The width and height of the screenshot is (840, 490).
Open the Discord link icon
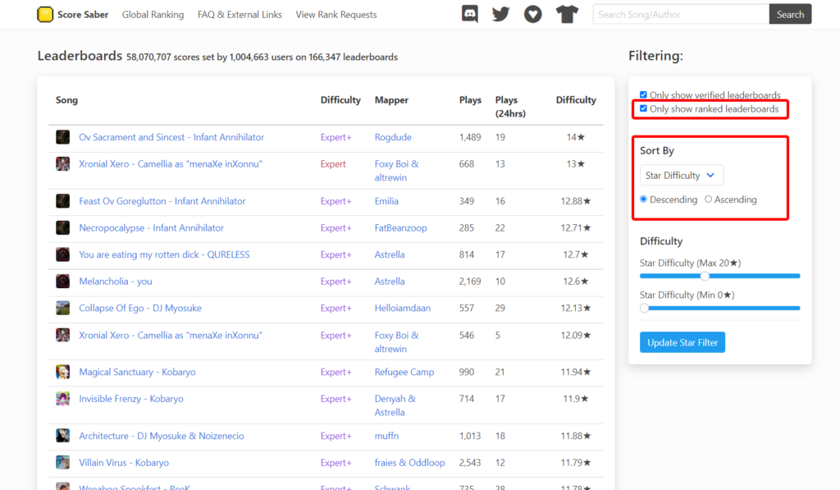tap(470, 14)
